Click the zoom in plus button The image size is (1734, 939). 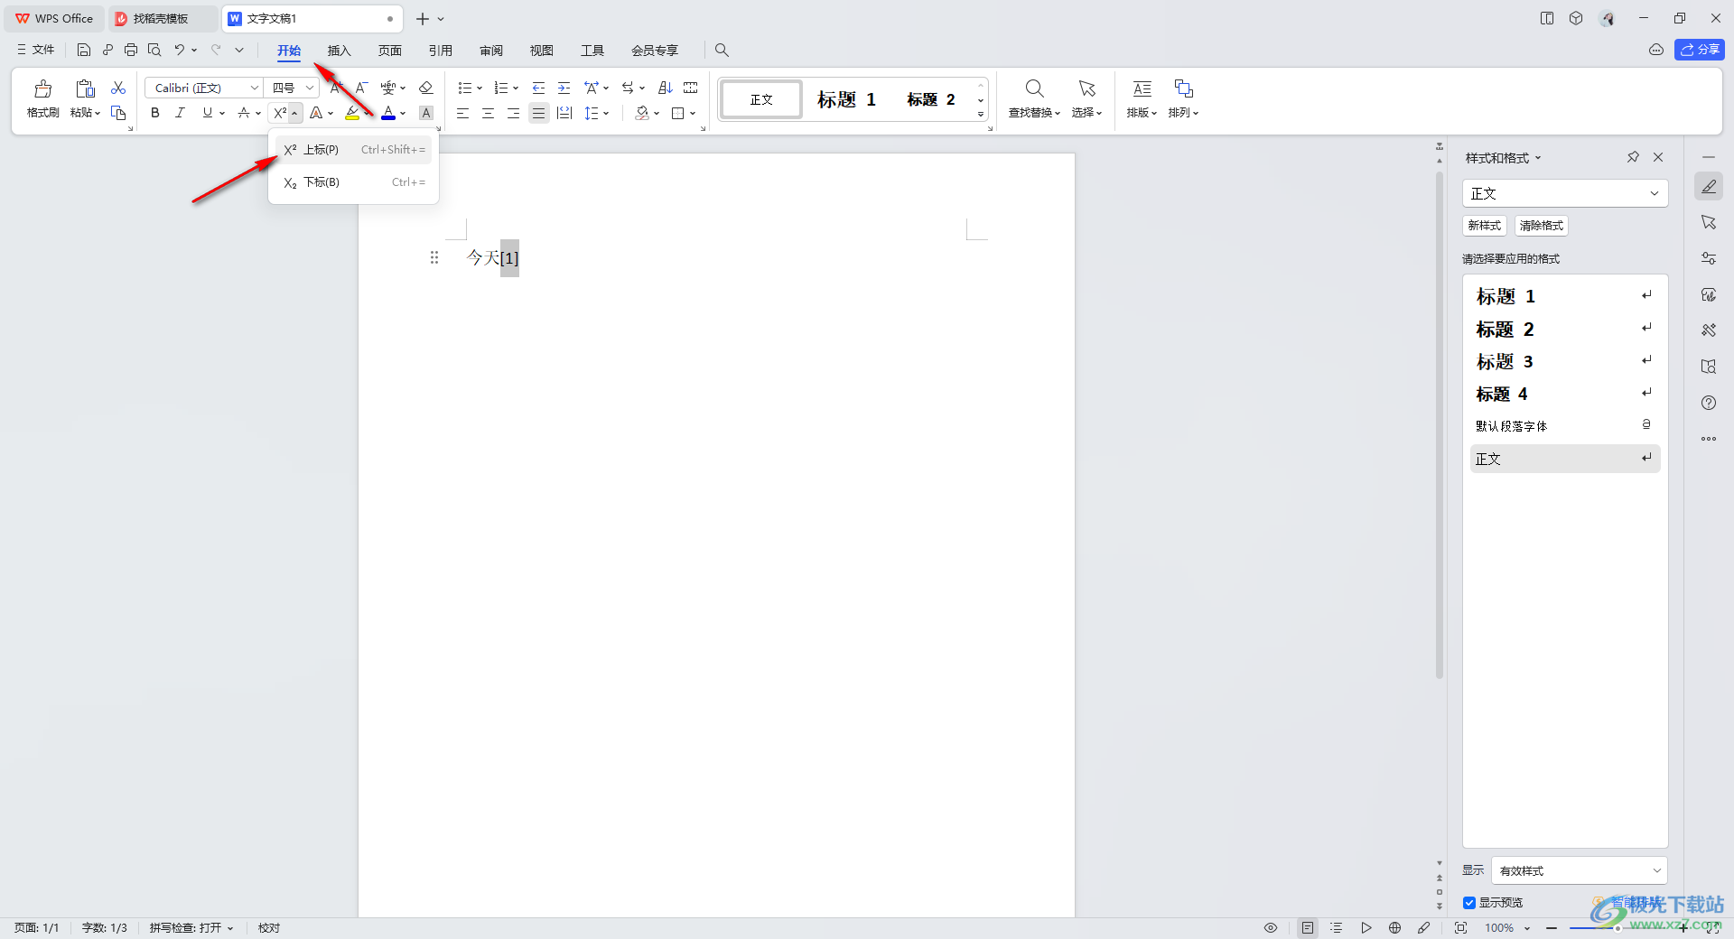1683,927
